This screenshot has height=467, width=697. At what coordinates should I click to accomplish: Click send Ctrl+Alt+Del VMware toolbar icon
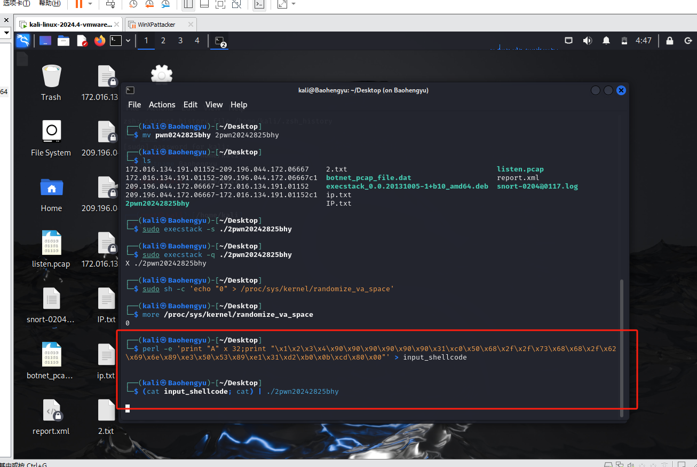(x=110, y=4)
